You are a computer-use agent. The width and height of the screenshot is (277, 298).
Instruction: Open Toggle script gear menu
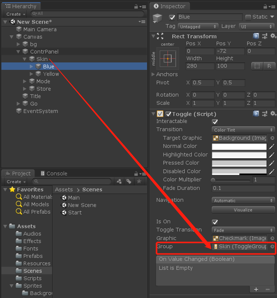click(x=273, y=114)
